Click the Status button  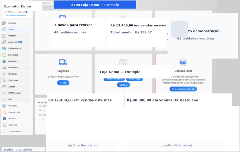[x=123, y=85]
